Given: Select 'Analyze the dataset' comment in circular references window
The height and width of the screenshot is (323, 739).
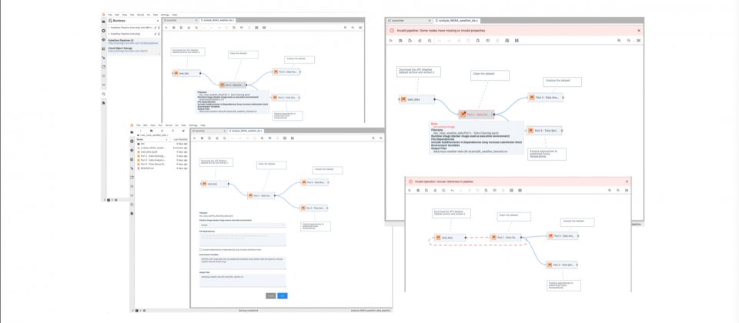Looking at the screenshot, I should pos(577,222).
